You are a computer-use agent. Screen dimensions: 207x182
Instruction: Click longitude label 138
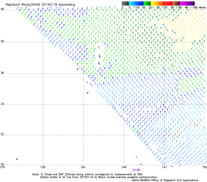click(43, 167)
